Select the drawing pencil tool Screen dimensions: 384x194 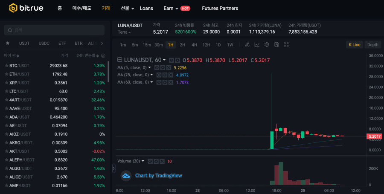[x=247, y=44]
